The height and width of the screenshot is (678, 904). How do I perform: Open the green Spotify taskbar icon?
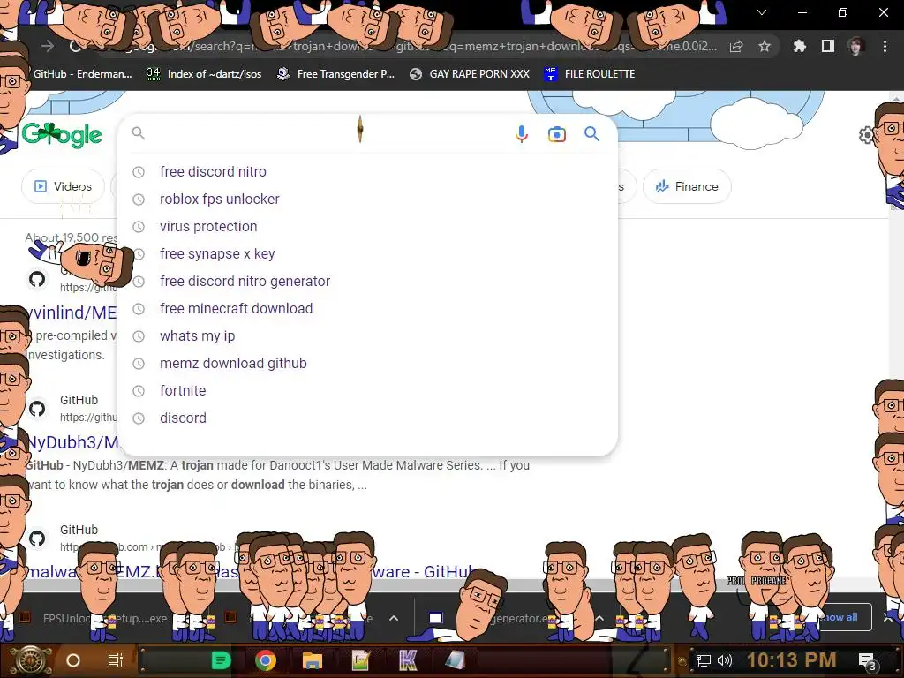221,660
